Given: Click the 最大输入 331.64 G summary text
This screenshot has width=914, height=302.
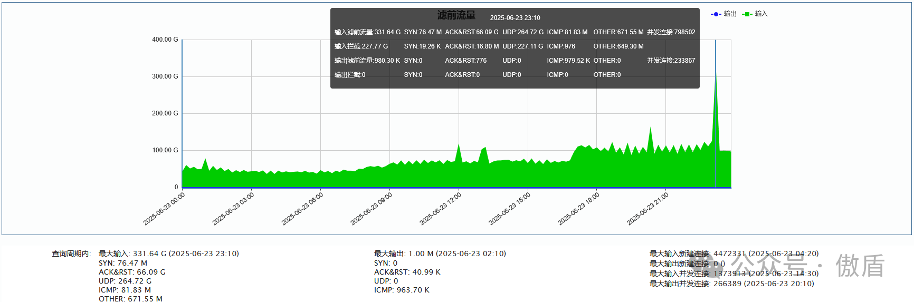Looking at the screenshot, I should (169, 254).
